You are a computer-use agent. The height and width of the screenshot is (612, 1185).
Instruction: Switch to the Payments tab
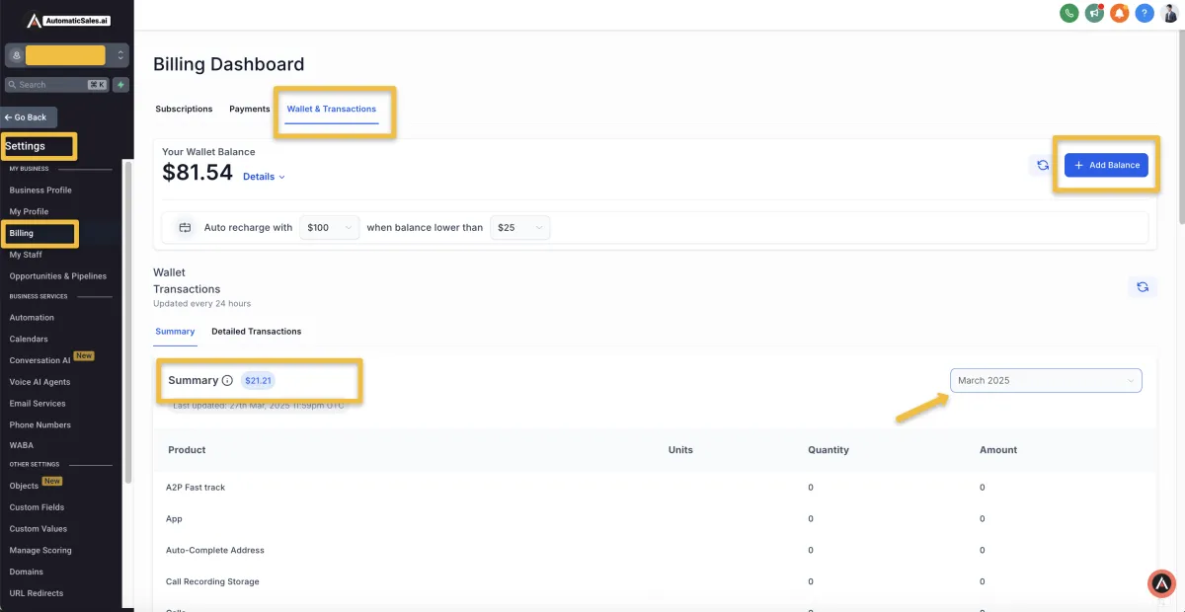(249, 109)
